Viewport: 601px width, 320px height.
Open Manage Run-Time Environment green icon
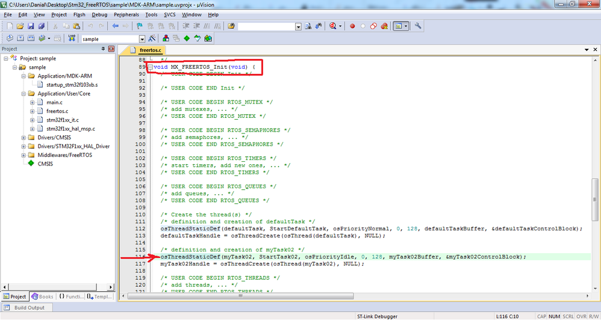[187, 38]
